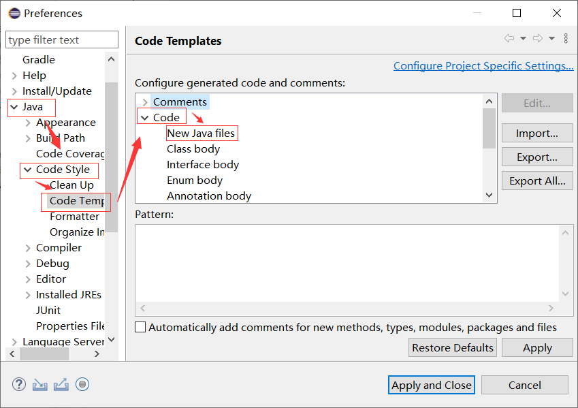Click the export preferences icon
This screenshot has height=408, width=578.
click(x=61, y=384)
